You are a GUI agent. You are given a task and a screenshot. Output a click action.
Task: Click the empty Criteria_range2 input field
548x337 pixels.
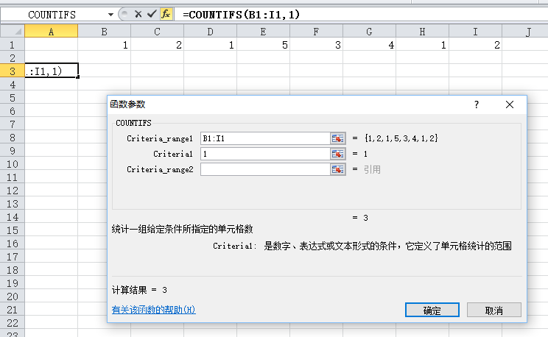pos(265,170)
